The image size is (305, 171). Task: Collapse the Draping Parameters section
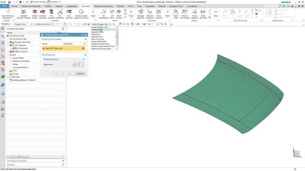(85, 39)
